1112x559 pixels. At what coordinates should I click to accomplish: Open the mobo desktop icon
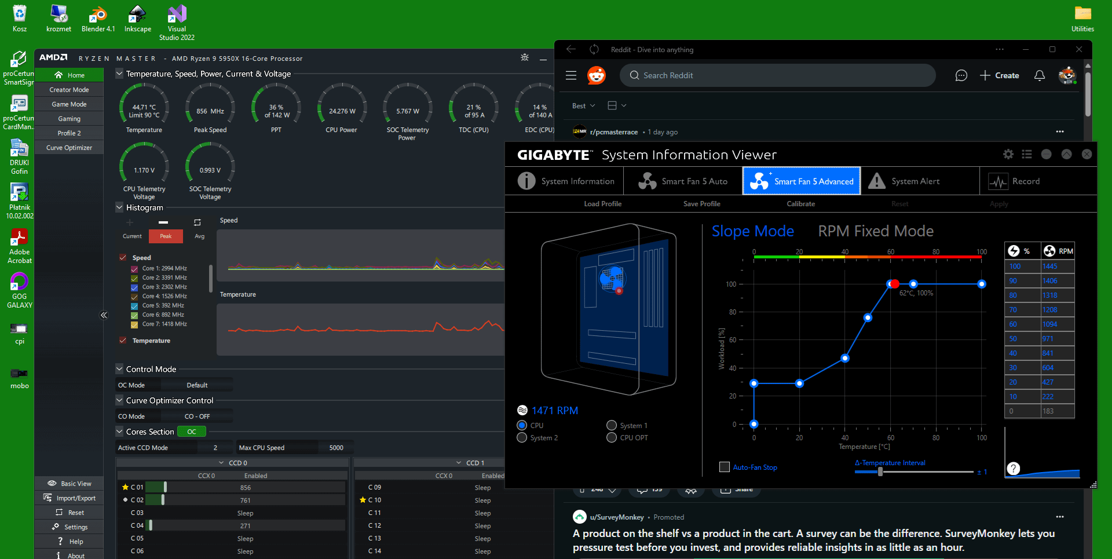pyautogui.click(x=20, y=377)
